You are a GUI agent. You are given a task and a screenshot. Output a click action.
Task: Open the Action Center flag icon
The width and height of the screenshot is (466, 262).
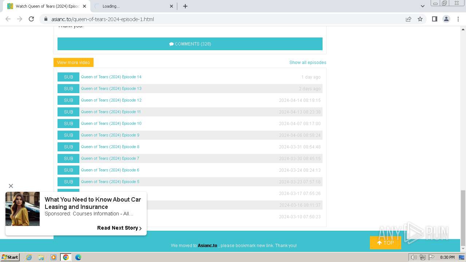coord(431,257)
